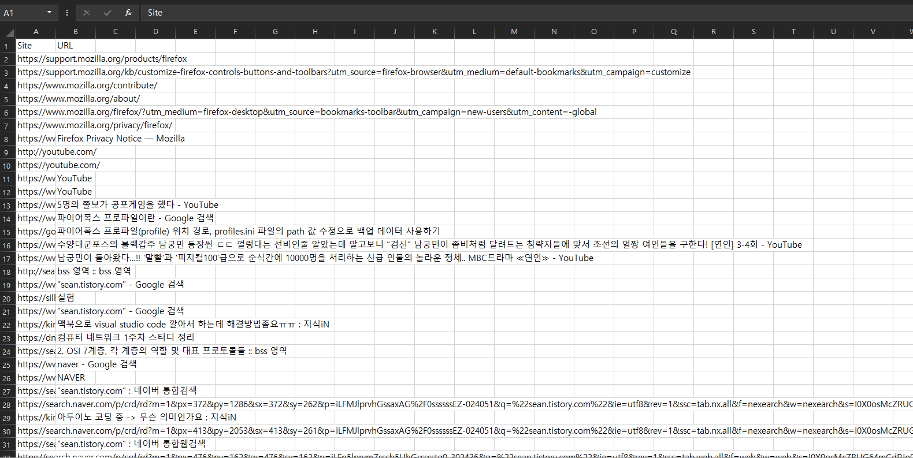
Task: Click the search.naver.com URL in row 28
Action: click(465, 404)
